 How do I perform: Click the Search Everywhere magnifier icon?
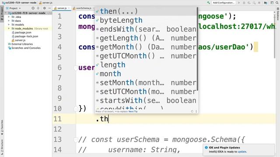point(277,3)
